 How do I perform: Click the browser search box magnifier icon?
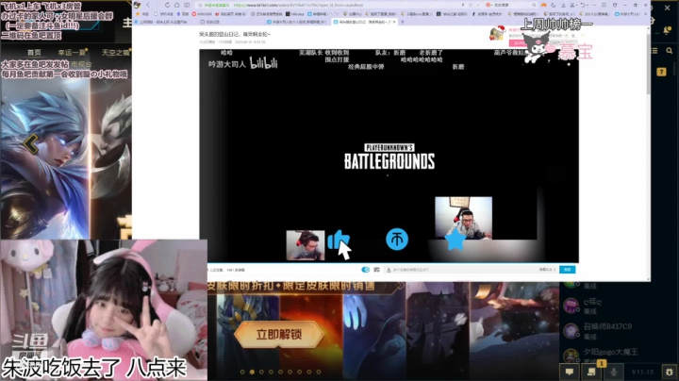(534, 6)
